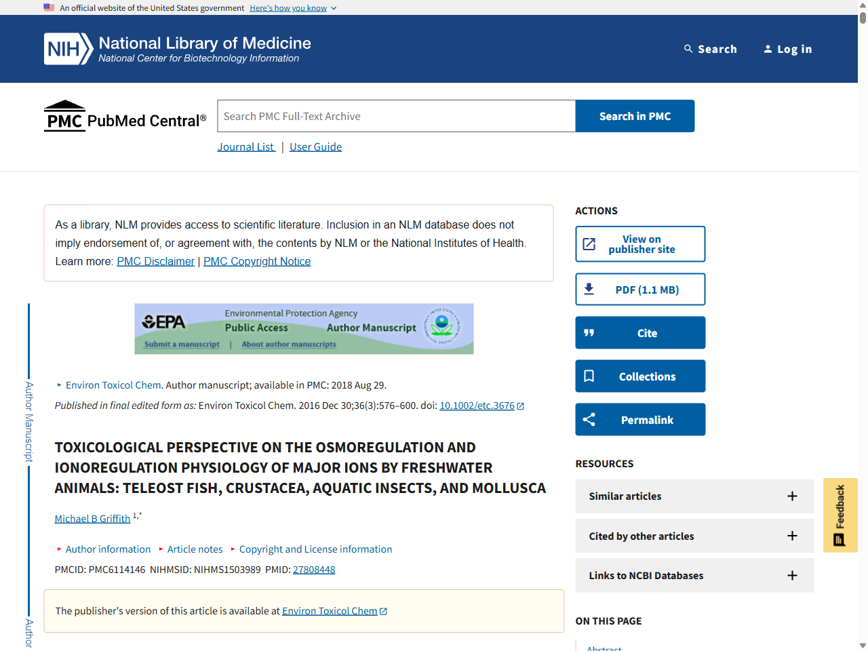Open the Feedback tab on the right edge
Screen dimensions: 868x651
click(840, 515)
